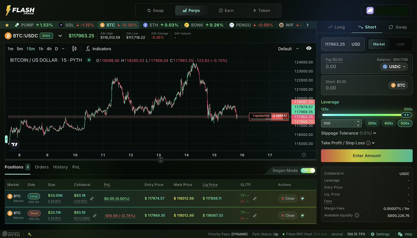This screenshot has height=238, width=417.
Task: Close the BTC Short position
Action: click(x=288, y=215)
